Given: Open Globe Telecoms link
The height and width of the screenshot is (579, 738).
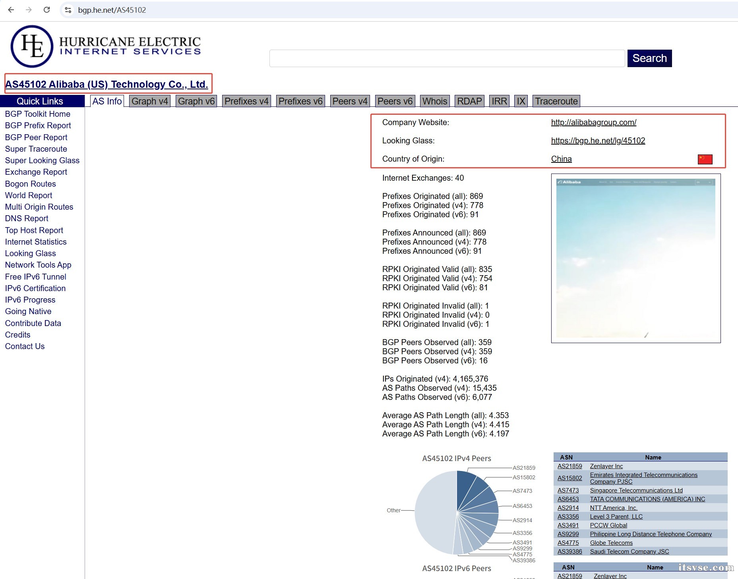Looking at the screenshot, I should [x=611, y=543].
